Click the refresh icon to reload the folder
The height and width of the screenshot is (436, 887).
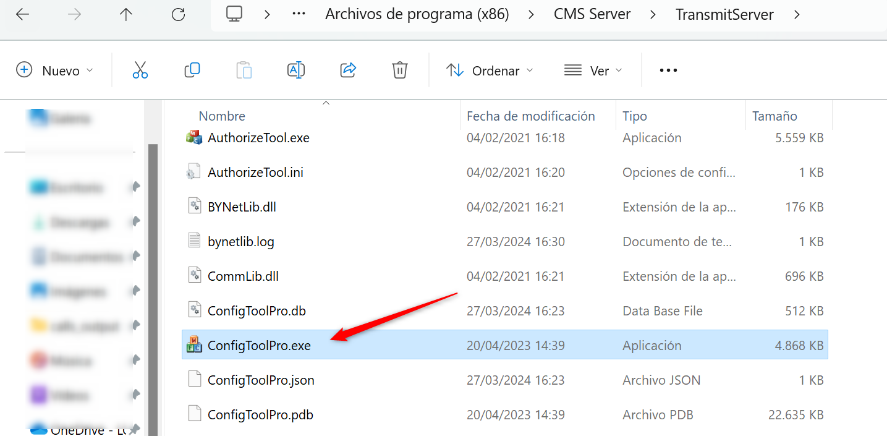click(179, 14)
